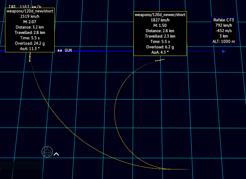Click the IAS speed readout
Image resolution: width=246 pixels, height=179 pixels.
click(x=25, y=7)
